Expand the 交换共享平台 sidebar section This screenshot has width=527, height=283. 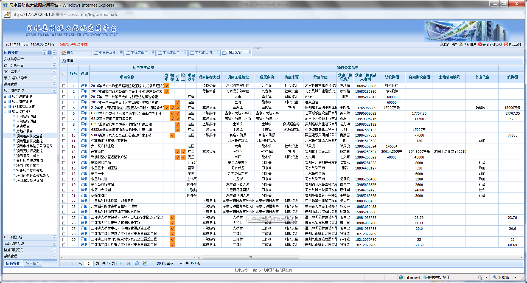54,59
